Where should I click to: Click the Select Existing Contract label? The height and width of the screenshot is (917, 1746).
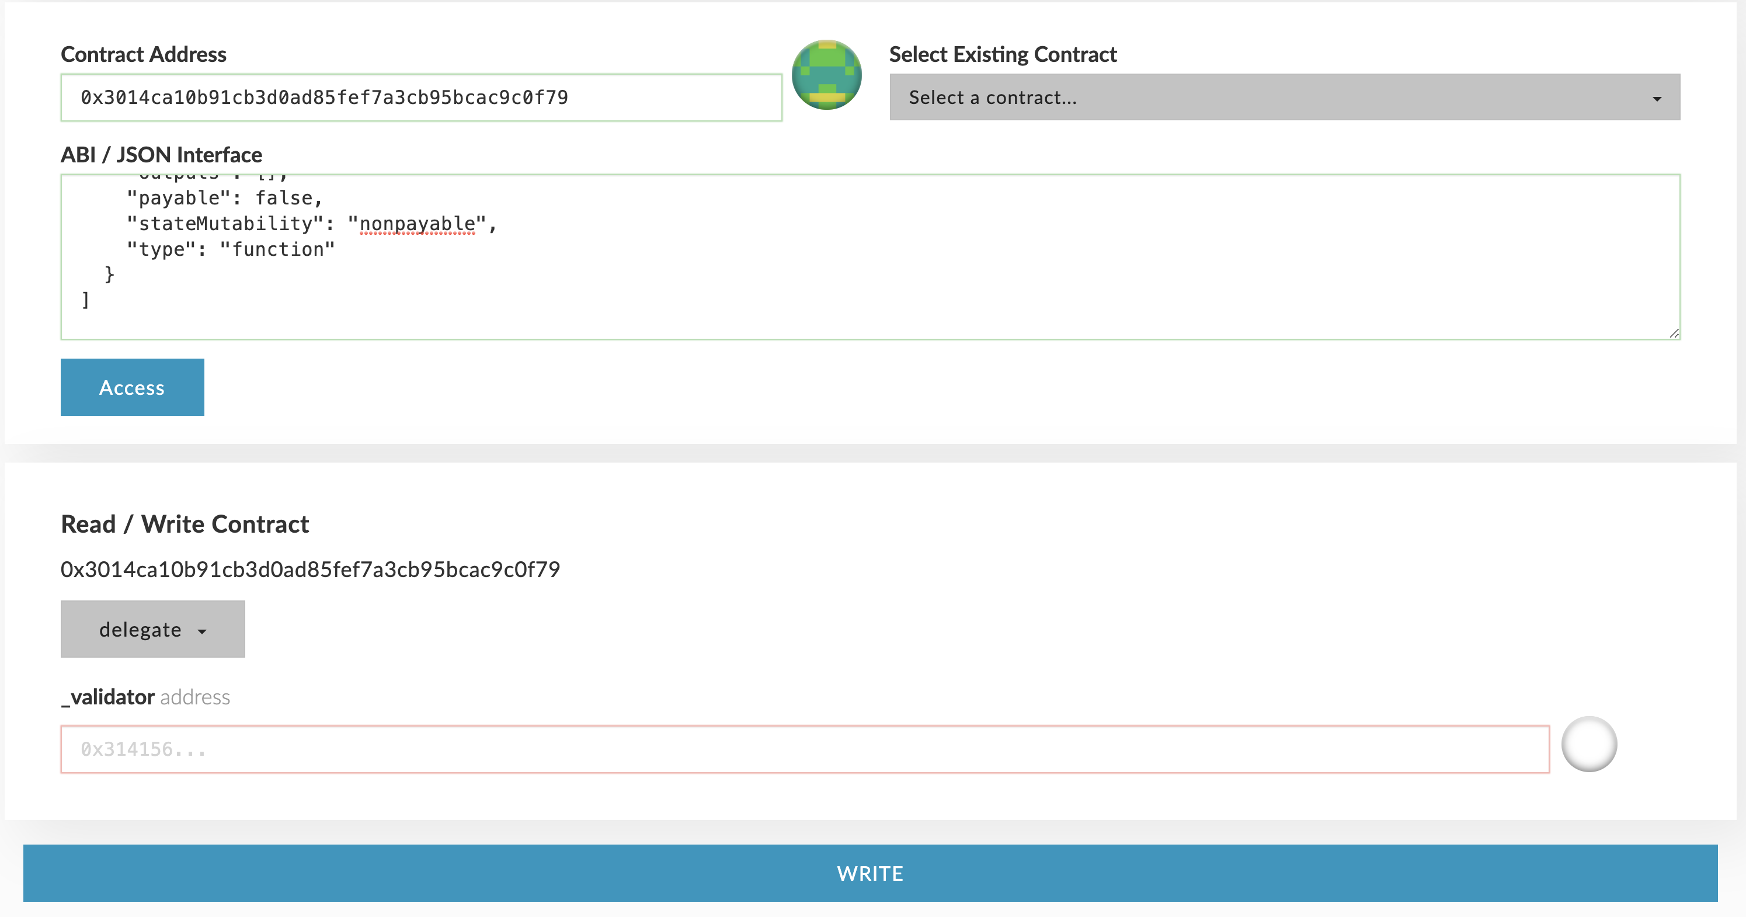pyautogui.click(x=1003, y=54)
